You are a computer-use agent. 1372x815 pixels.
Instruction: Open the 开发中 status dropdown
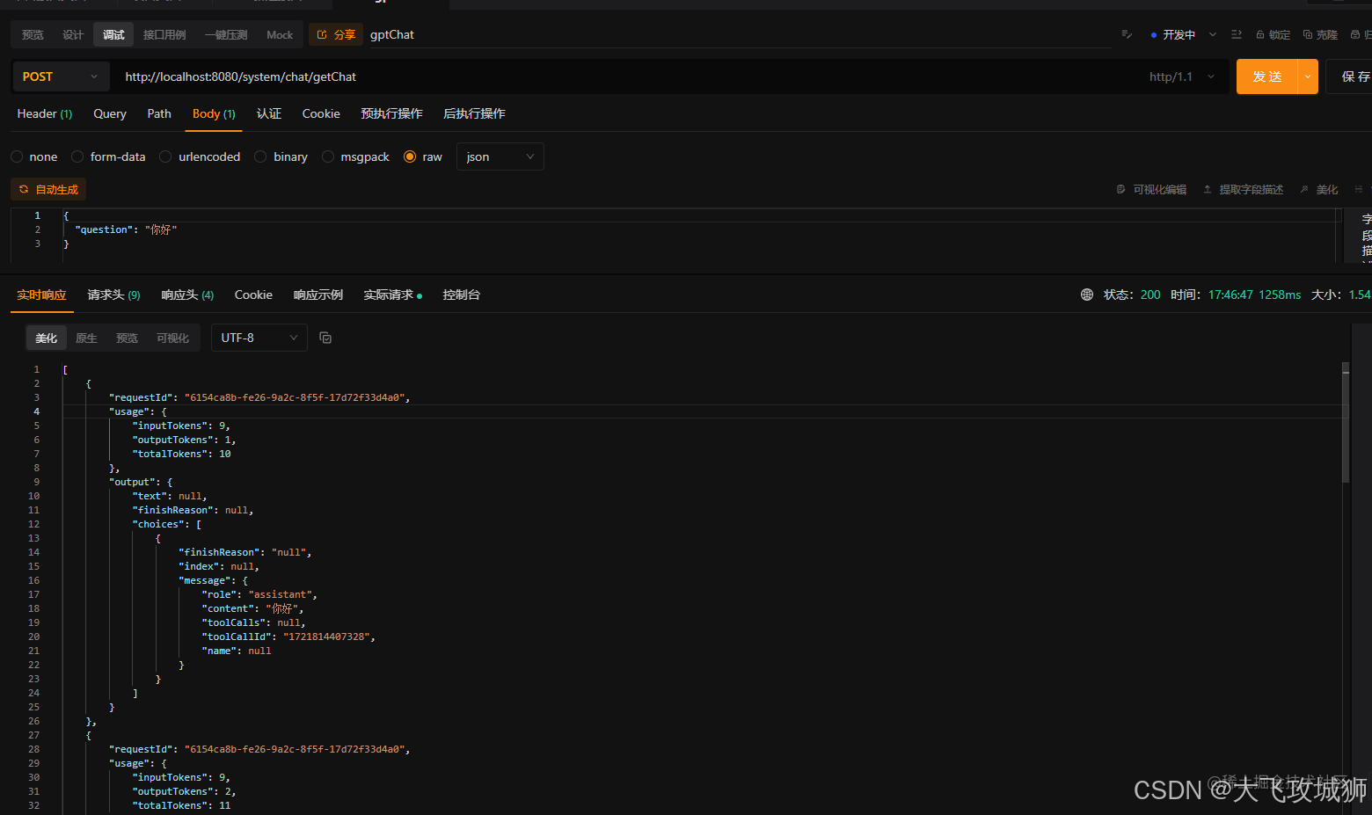pos(1184,34)
